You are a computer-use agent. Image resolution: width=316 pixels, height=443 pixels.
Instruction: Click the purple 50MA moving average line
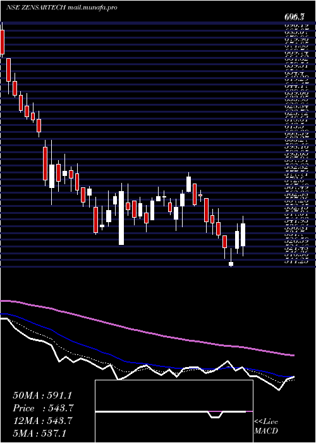click(x=147, y=332)
